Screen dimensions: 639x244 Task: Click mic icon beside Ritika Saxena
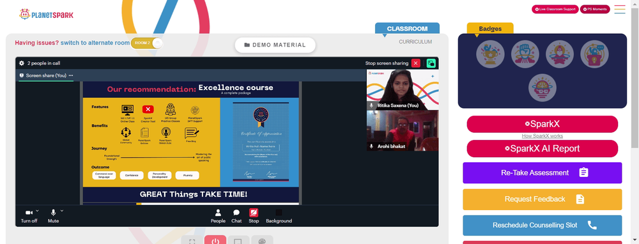click(371, 105)
